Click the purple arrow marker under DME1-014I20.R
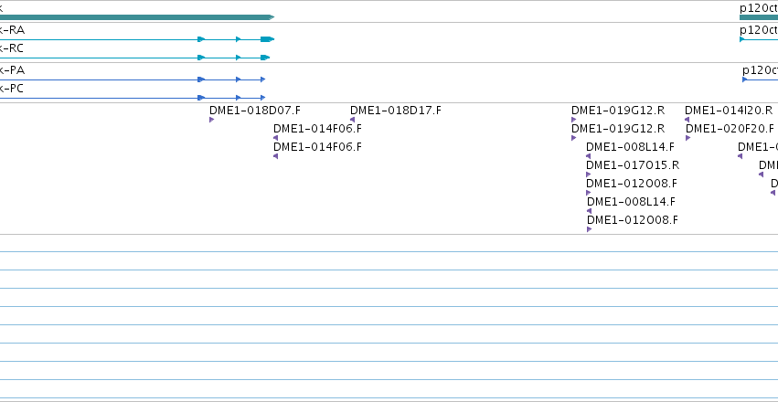Image resolution: width=778 pixels, height=402 pixels. [x=687, y=120]
